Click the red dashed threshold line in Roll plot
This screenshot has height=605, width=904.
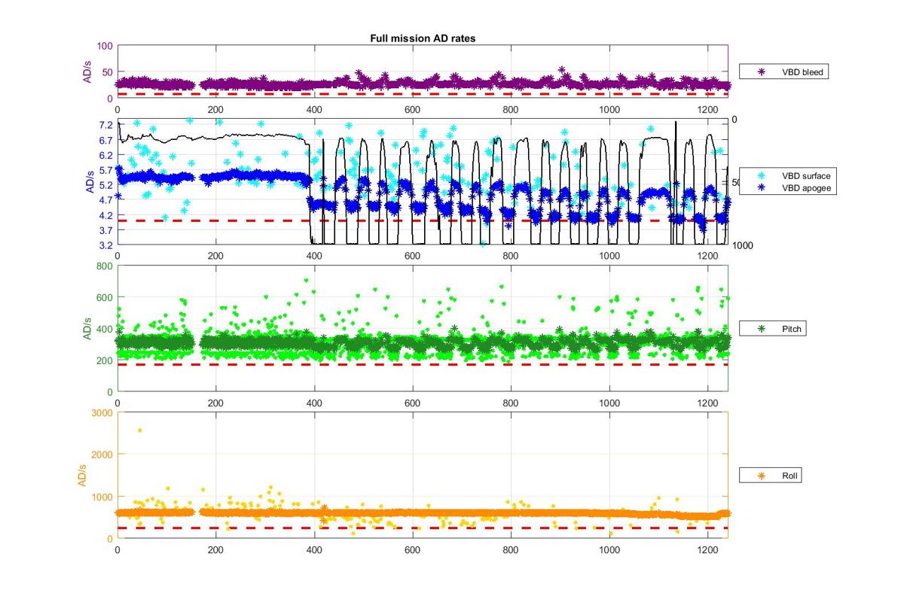[422, 528]
